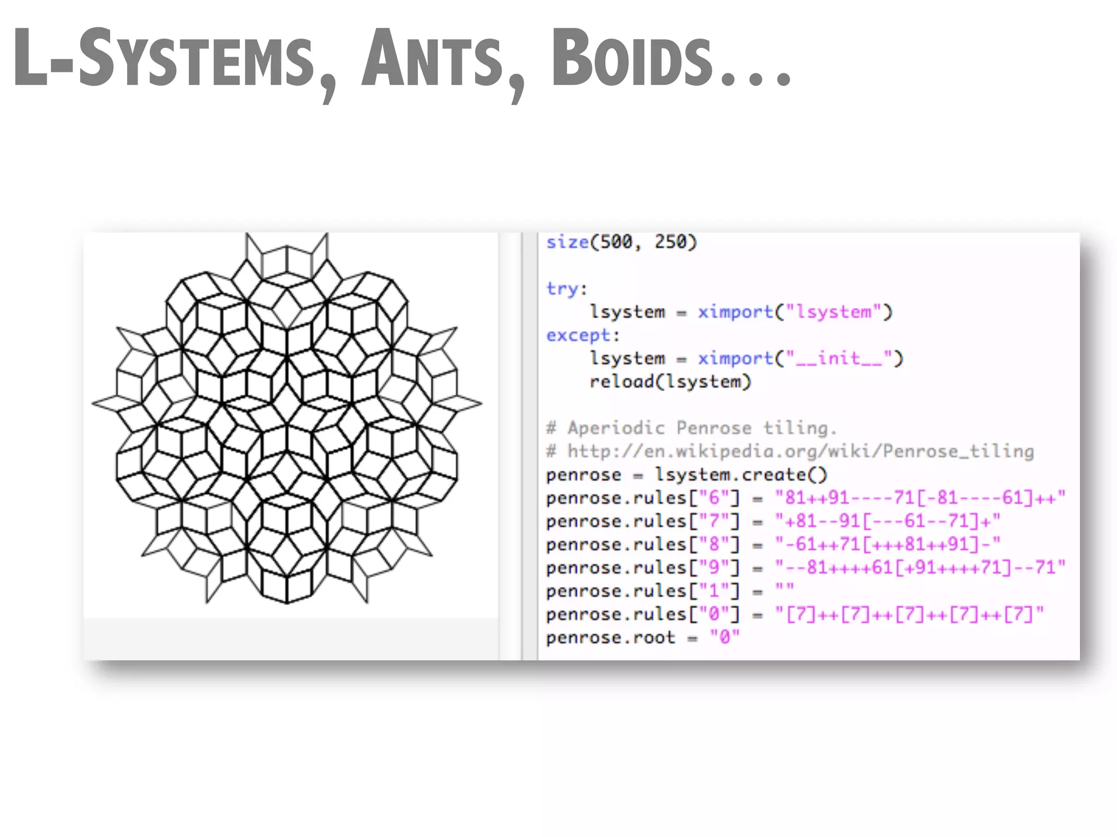The width and height of the screenshot is (1117, 837).
Task: Click the 'Aperiodic Penrose tiling' comment
Action: click(692, 428)
